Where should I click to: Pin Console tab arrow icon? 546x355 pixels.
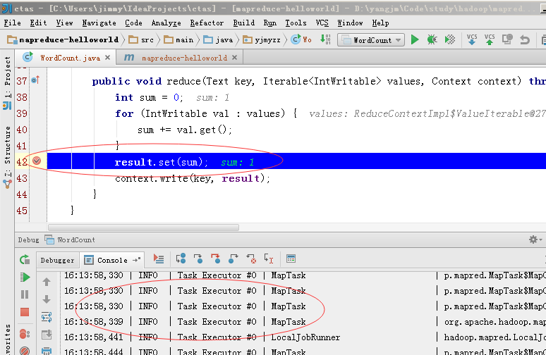pyautogui.click(x=137, y=260)
